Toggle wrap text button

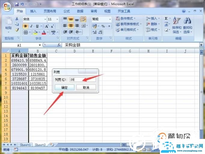tap(83, 19)
